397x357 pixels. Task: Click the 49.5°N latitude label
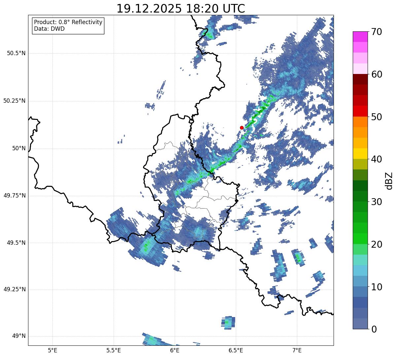[x=16, y=243]
